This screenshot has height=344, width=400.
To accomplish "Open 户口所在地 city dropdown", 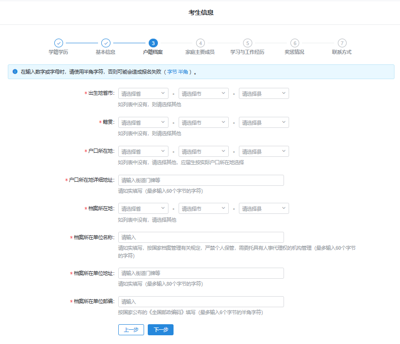I will click(203, 151).
